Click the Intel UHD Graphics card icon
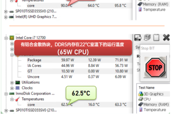Image resolution: width=178 pixels, height=114 pixels. 11,17
